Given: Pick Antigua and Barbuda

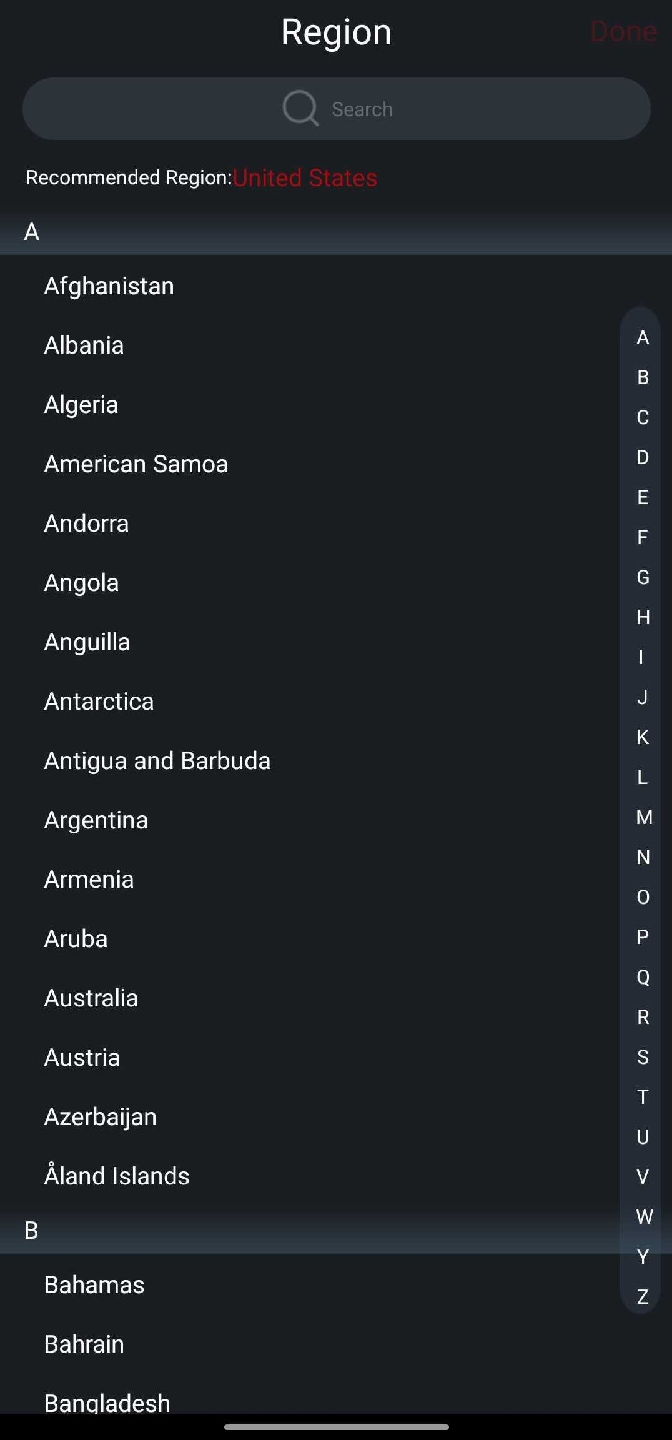Looking at the screenshot, I should (x=336, y=761).
